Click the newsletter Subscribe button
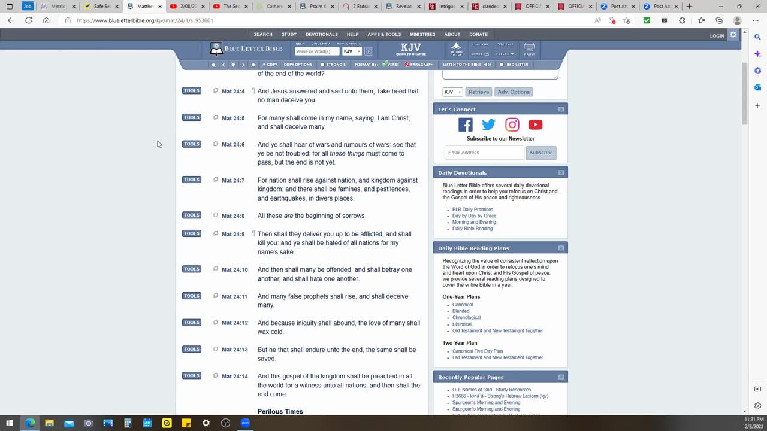Viewport: 767px width, 431px height. 541,153
